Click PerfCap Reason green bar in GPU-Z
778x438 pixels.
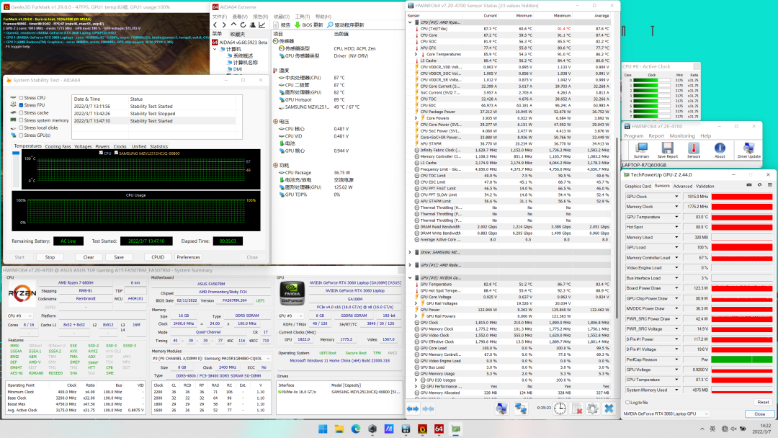coord(742,359)
